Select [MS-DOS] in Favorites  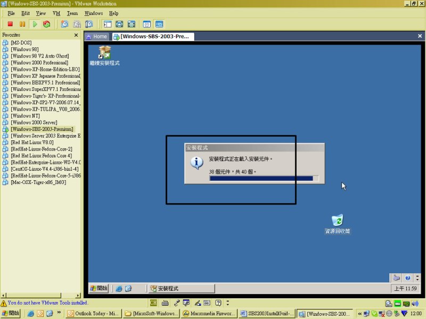21,43
